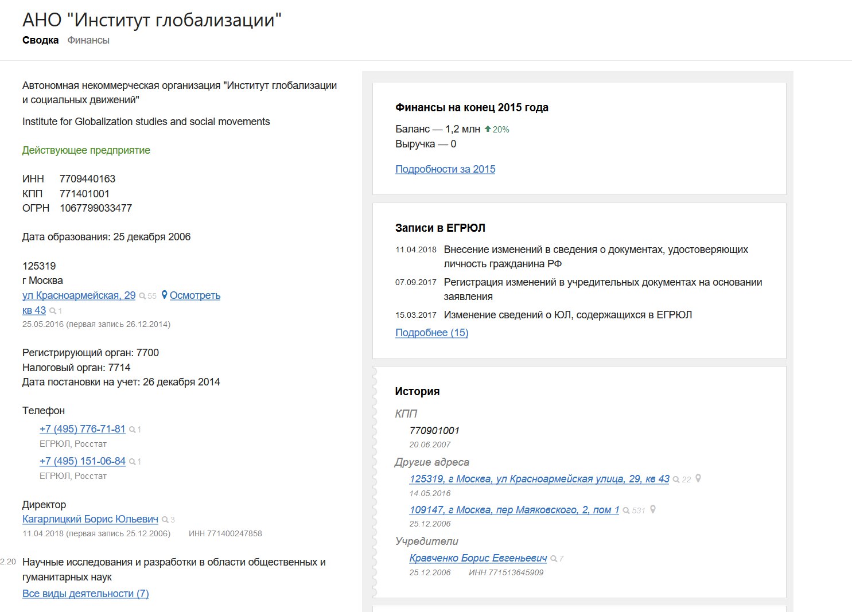The width and height of the screenshot is (852, 612).
Task: Open history address 109147 пер Маяковского
Action: pyautogui.click(x=514, y=510)
